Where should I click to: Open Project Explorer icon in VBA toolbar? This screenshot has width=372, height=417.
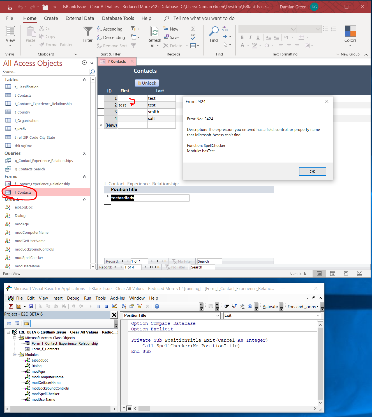tap(124, 306)
